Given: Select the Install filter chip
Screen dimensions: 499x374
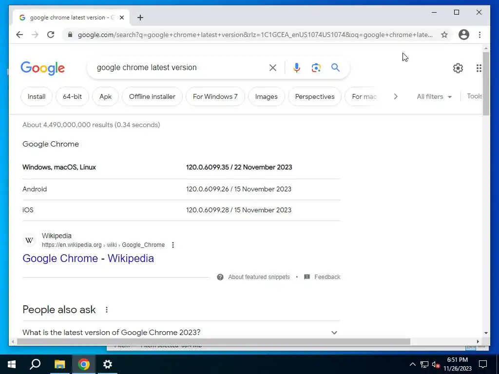Looking at the screenshot, I should click(36, 96).
